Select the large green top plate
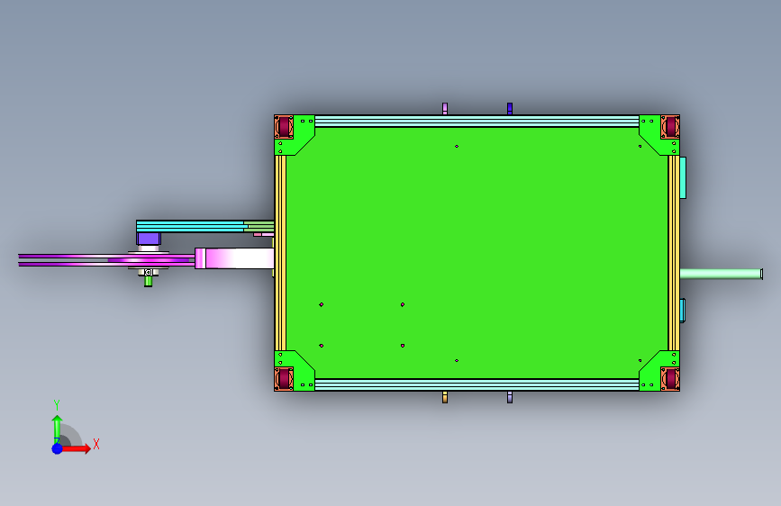 pos(477,252)
